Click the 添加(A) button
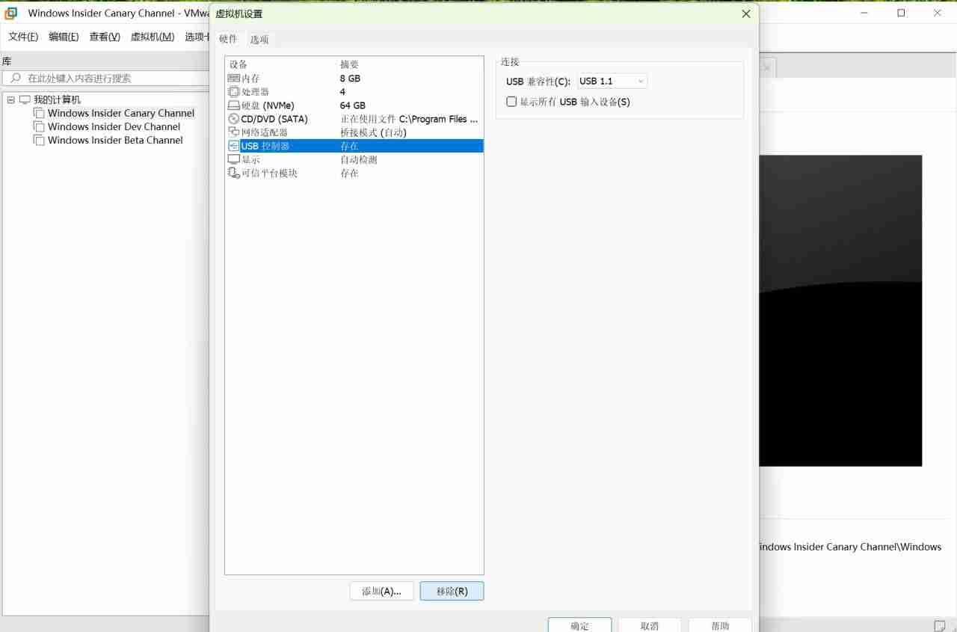 click(x=381, y=591)
